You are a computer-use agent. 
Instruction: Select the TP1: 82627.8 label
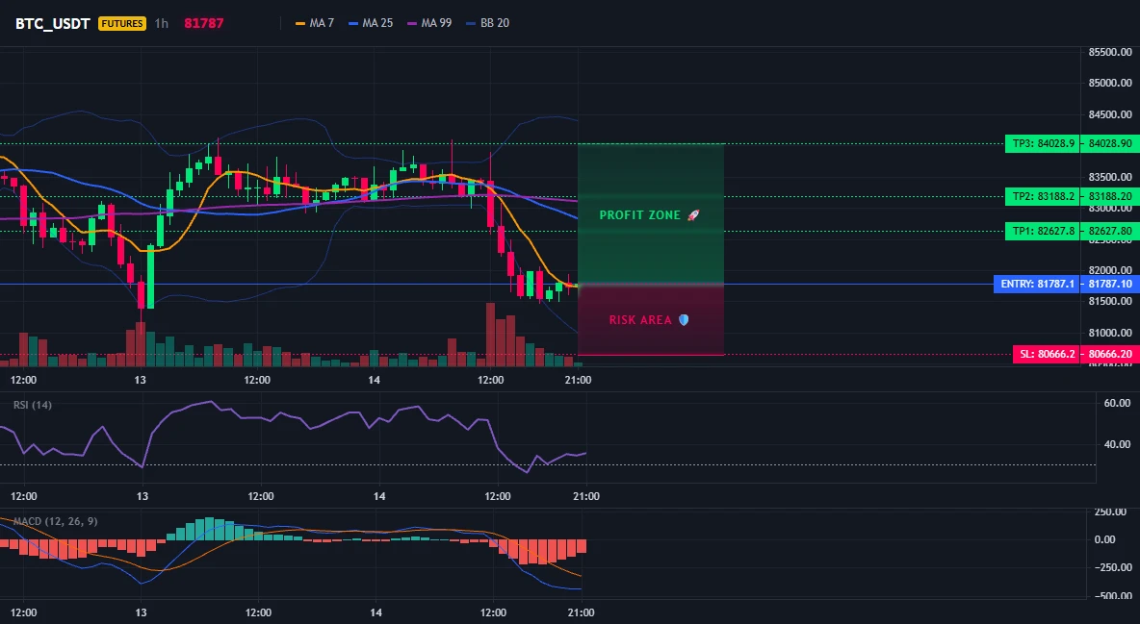(1042, 231)
